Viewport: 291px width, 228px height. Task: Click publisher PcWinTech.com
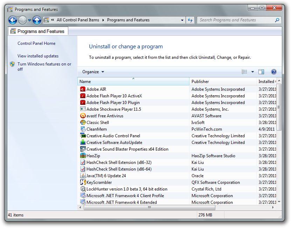point(207,129)
